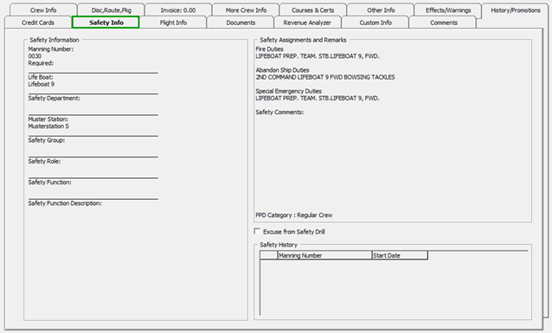The image size is (552, 333).
Task: Enable Excuse from Safety Drill checkbox
Action: (x=257, y=231)
